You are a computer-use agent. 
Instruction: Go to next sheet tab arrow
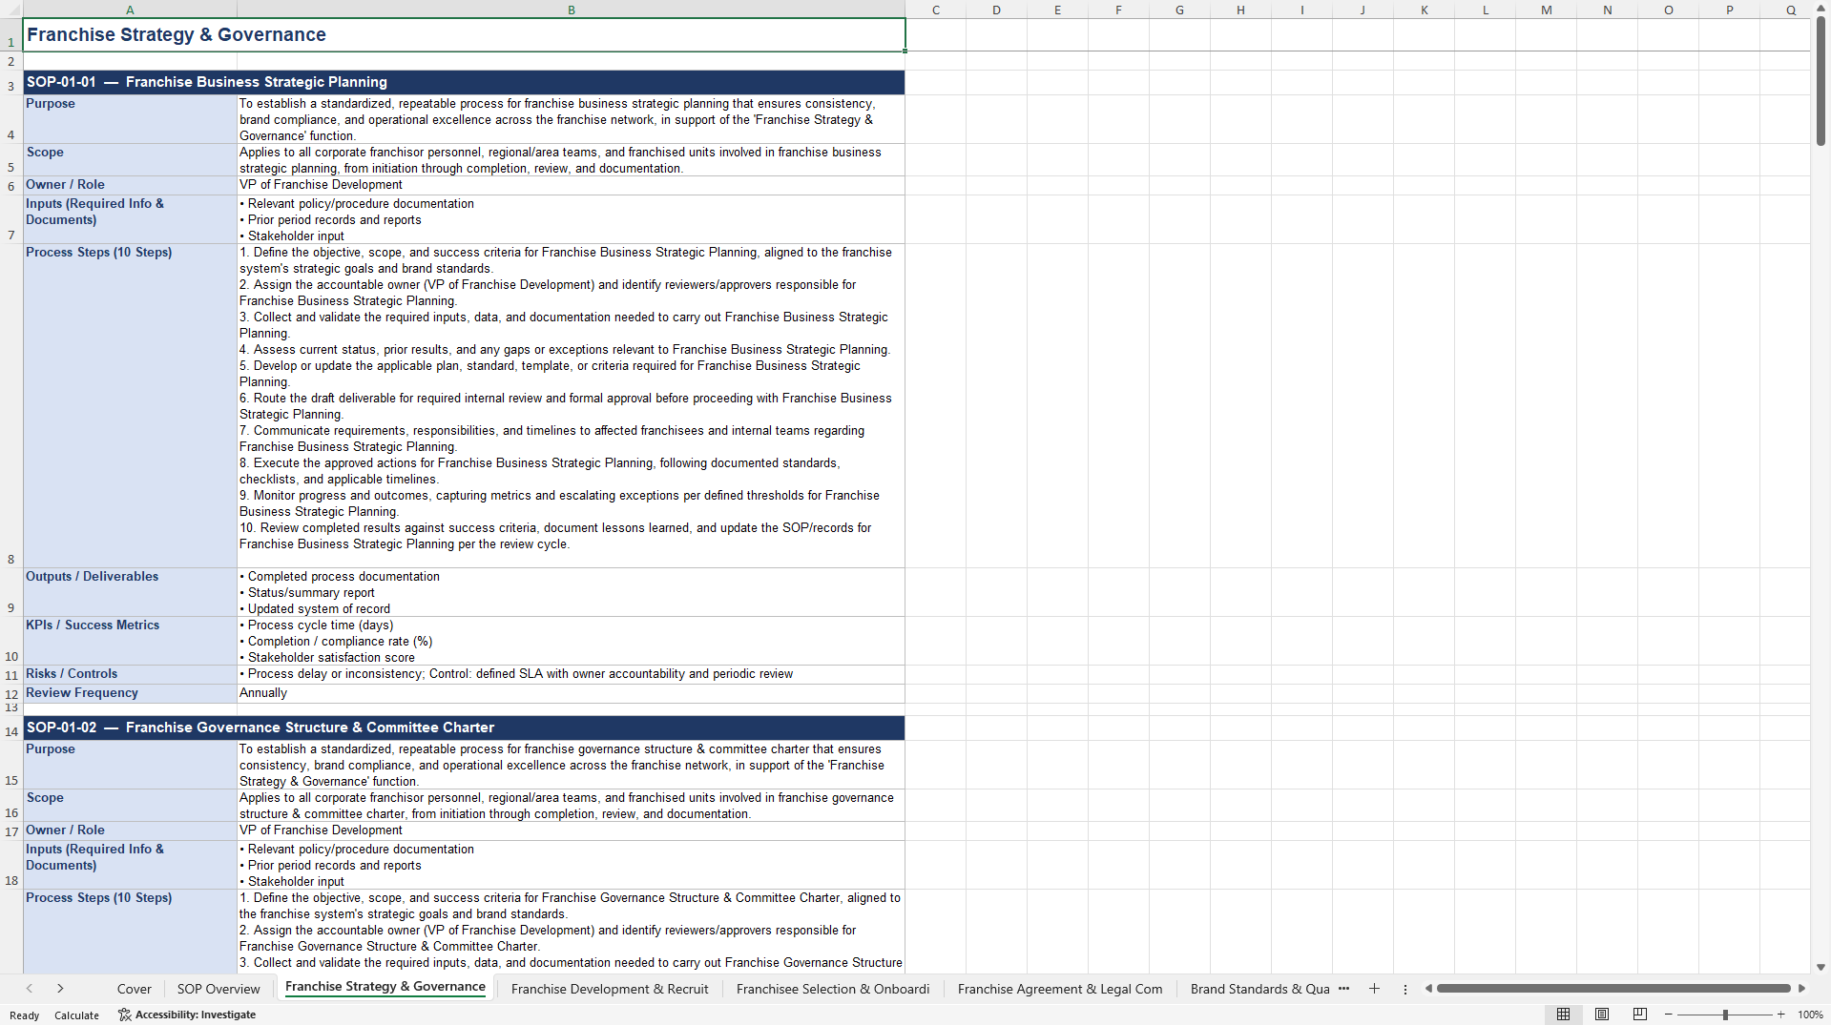[60, 989]
